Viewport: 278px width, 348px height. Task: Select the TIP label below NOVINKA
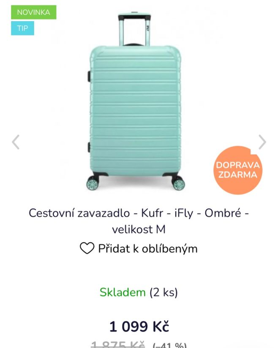pos(23,28)
